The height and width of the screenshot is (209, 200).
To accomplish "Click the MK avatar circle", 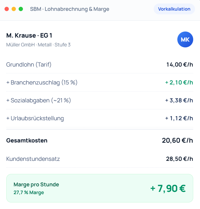I will click(x=185, y=39).
